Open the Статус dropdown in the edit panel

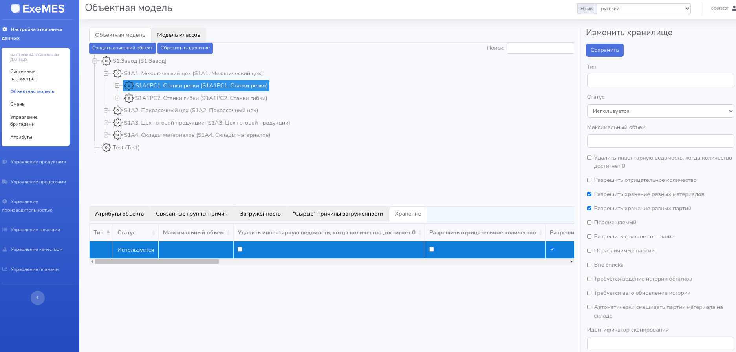point(660,111)
